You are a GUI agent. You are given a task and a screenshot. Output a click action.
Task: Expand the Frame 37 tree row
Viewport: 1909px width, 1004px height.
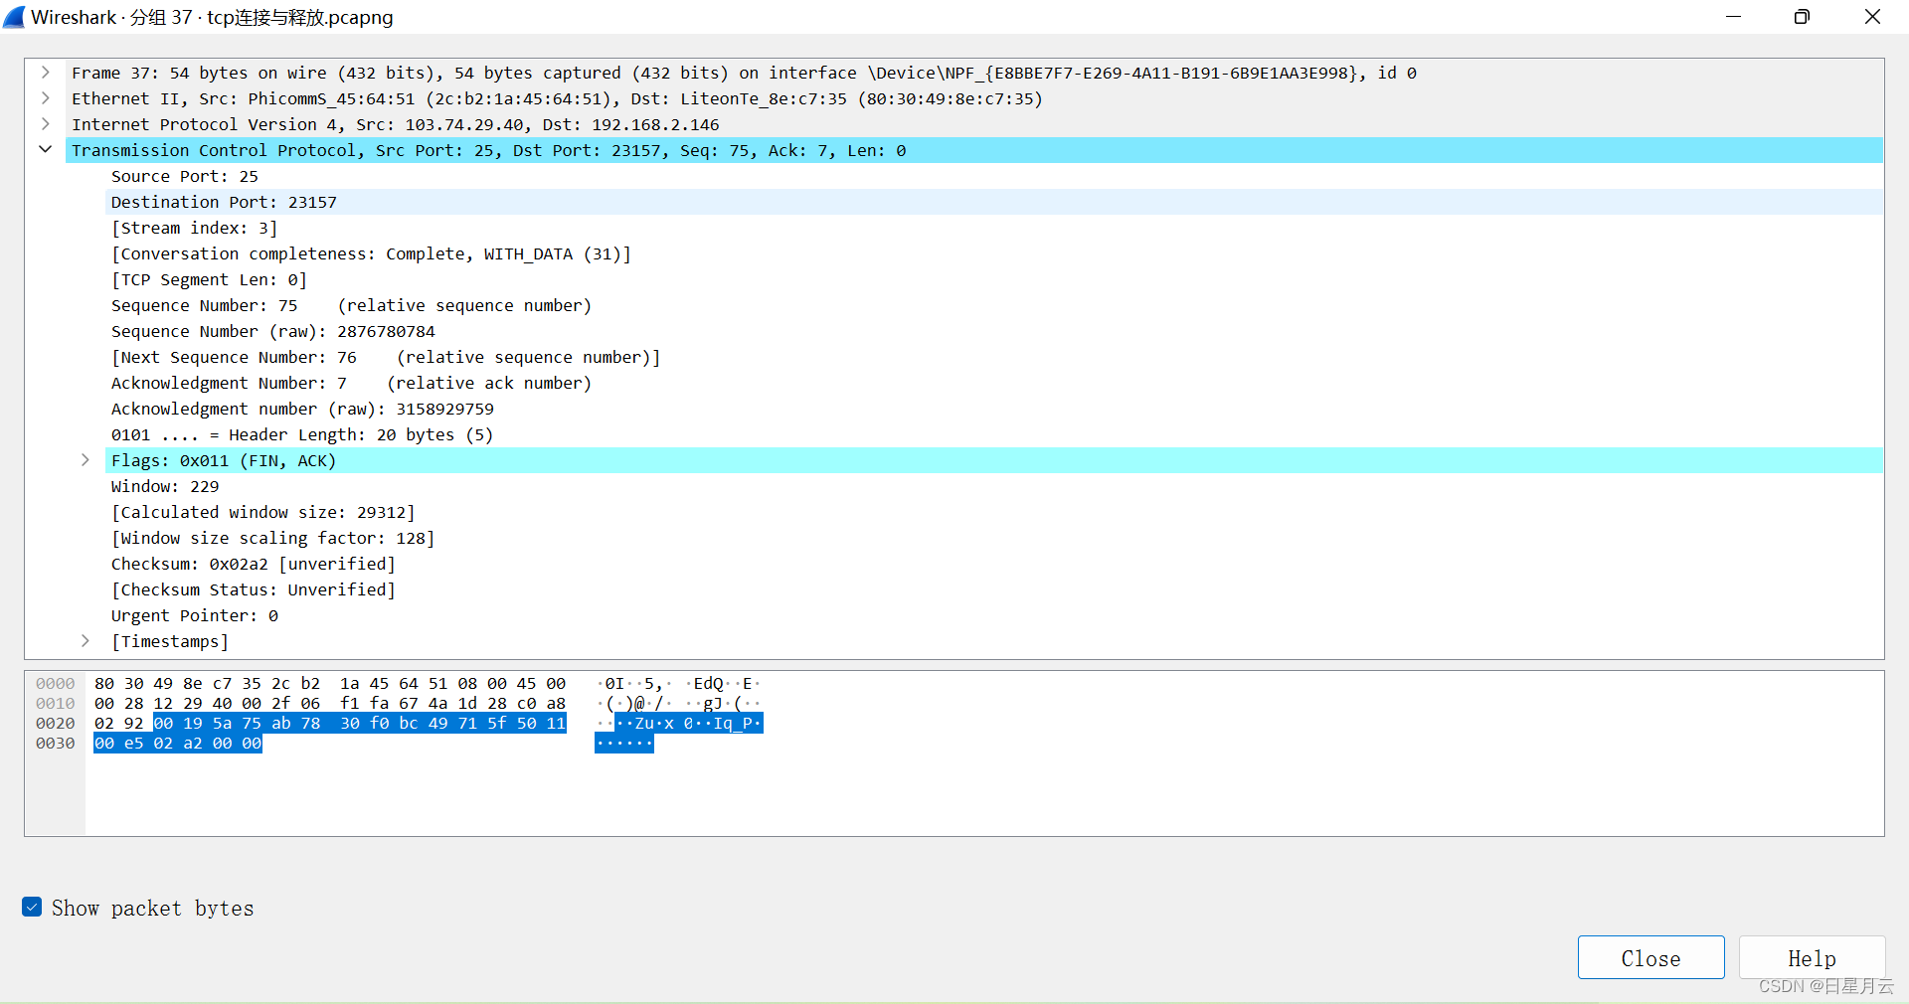tap(46, 73)
